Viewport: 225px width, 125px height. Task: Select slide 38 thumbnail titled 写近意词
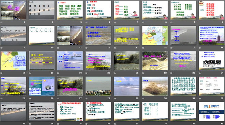click(x=155, y=111)
